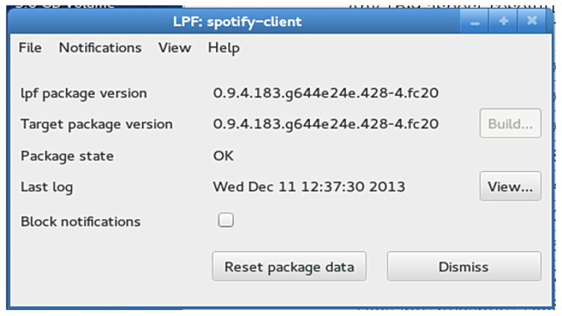This screenshot has width=562, height=316.
Task: Click the View... button for last log
Action: (x=510, y=186)
